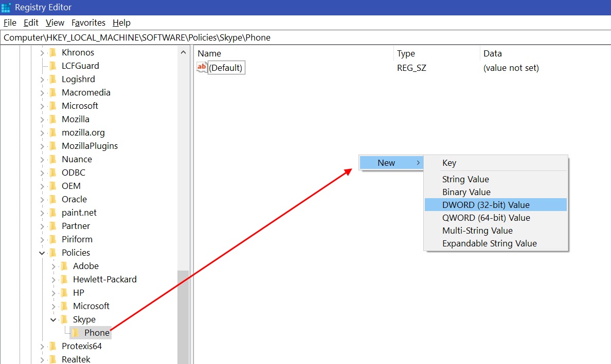The image size is (611, 364).
Task: Select String Value in the New submenu
Action: pos(465,179)
